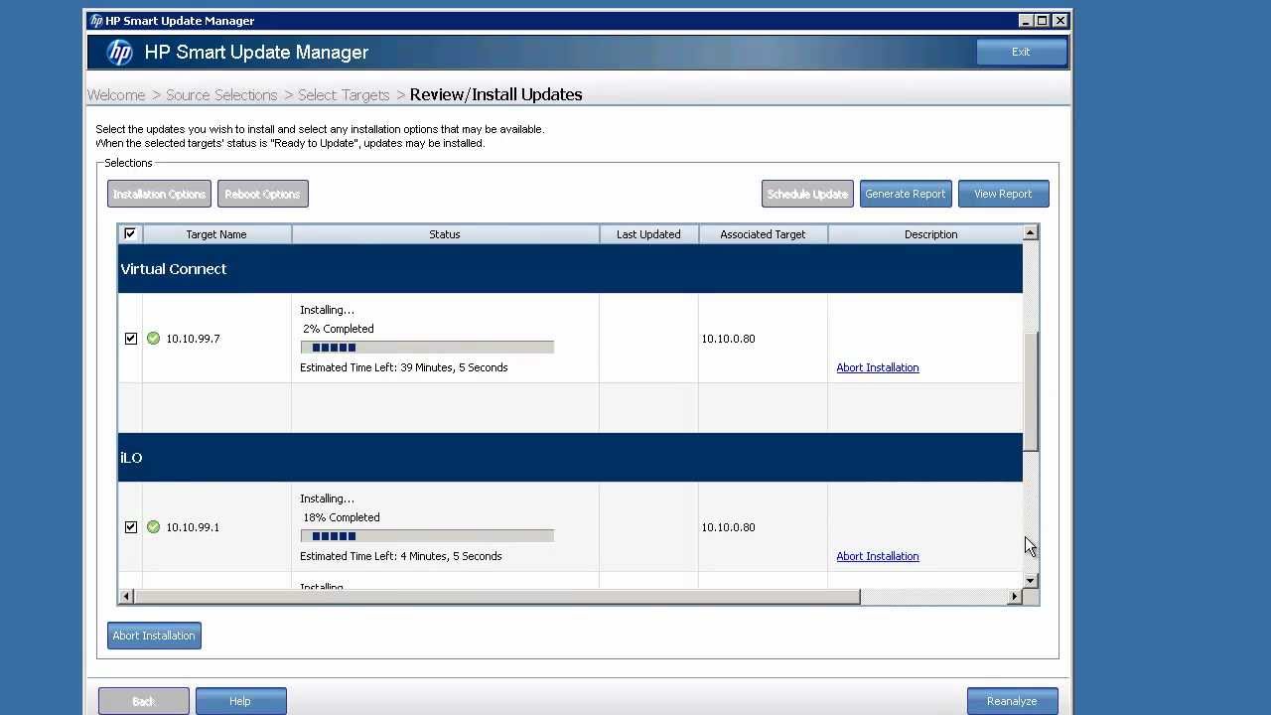Click vertical scrollbar down arrow

(1031, 580)
